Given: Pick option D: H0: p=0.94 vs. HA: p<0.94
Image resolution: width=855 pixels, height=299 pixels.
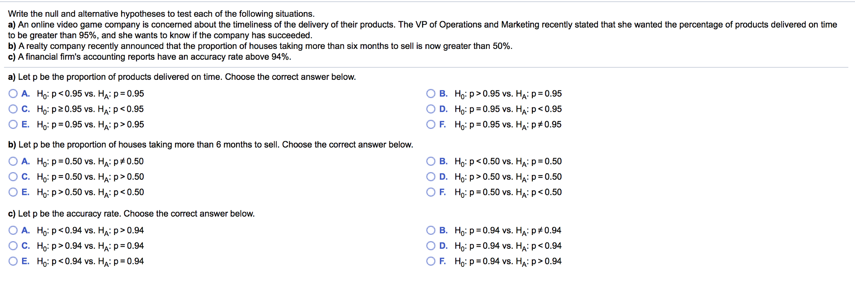Looking at the screenshot, I should pos(430,245).
